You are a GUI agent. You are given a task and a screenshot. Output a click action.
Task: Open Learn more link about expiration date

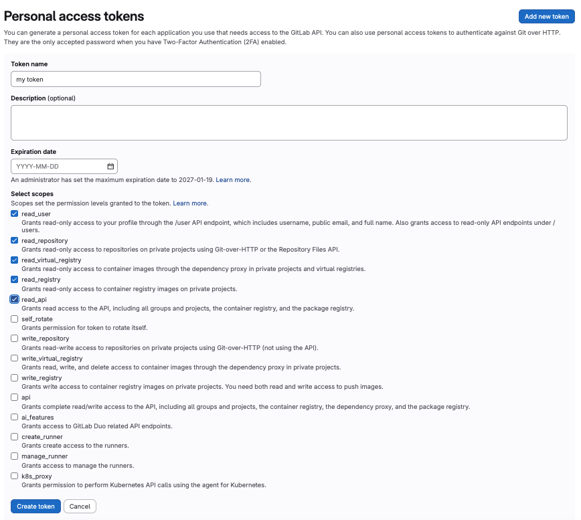[233, 180]
